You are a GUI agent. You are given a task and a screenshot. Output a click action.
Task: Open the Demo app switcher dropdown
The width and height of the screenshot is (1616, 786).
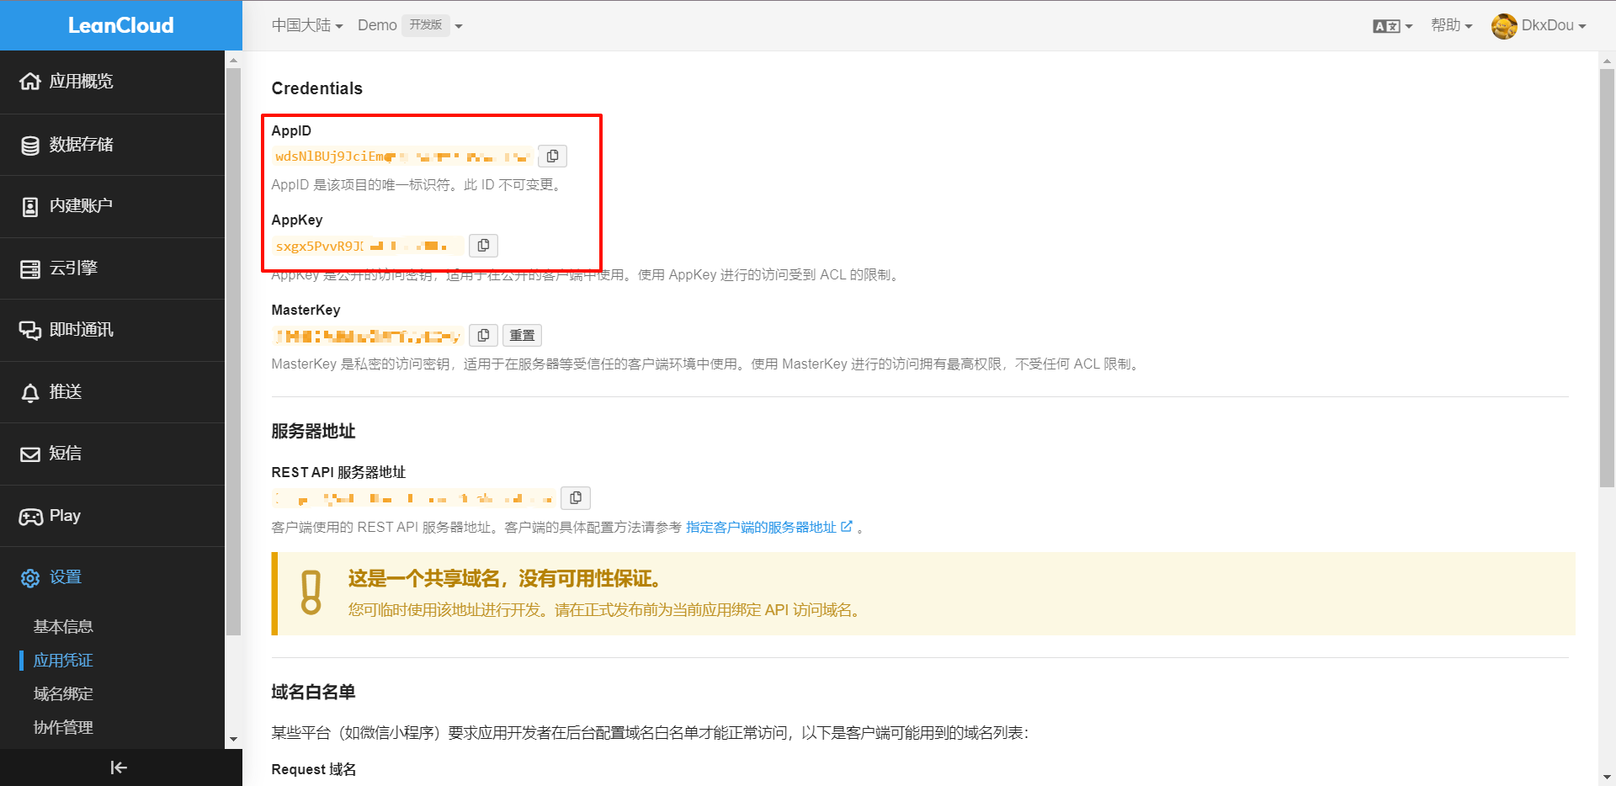tap(459, 26)
